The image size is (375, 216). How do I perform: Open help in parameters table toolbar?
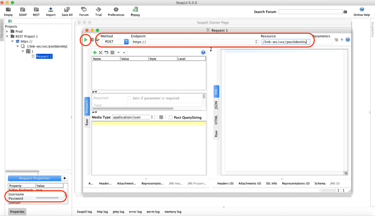(203, 52)
